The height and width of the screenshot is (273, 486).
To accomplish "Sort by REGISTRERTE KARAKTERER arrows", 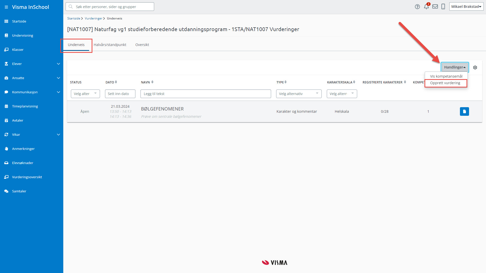I will [405, 82].
